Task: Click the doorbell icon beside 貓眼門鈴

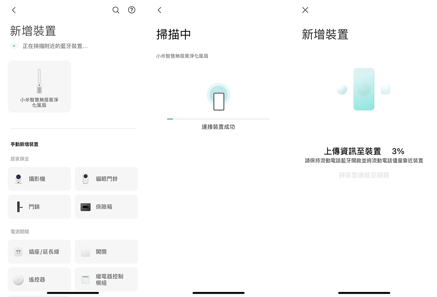Action: [86, 179]
